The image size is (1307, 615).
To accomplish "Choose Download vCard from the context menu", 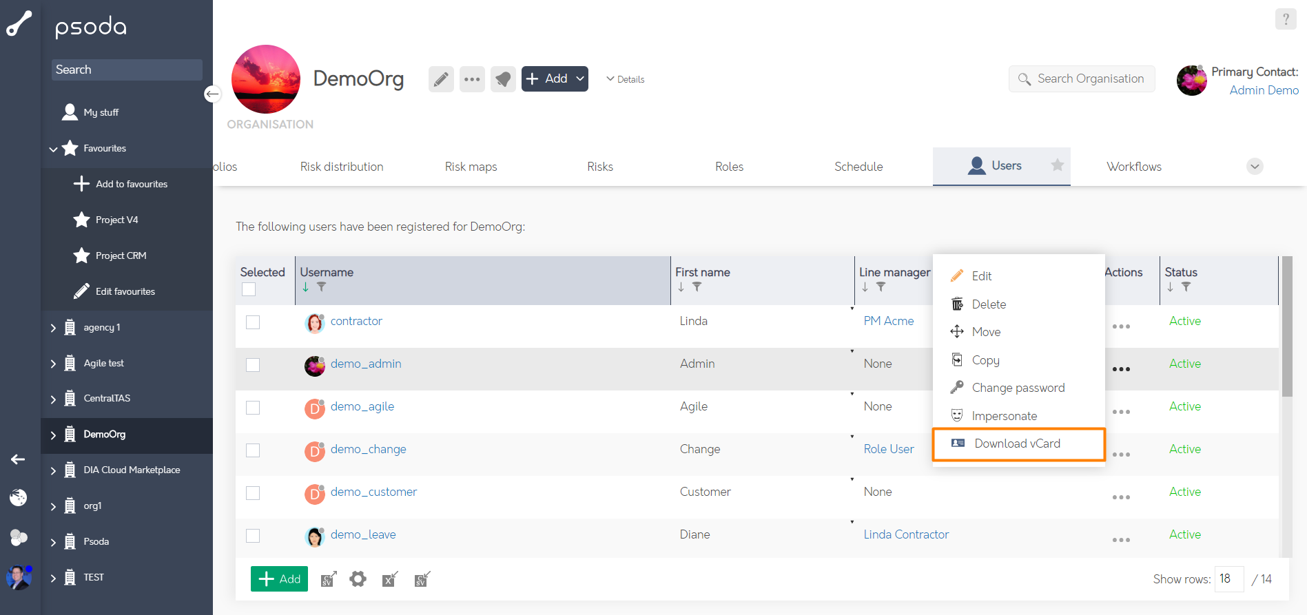I will pos(1018,444).
